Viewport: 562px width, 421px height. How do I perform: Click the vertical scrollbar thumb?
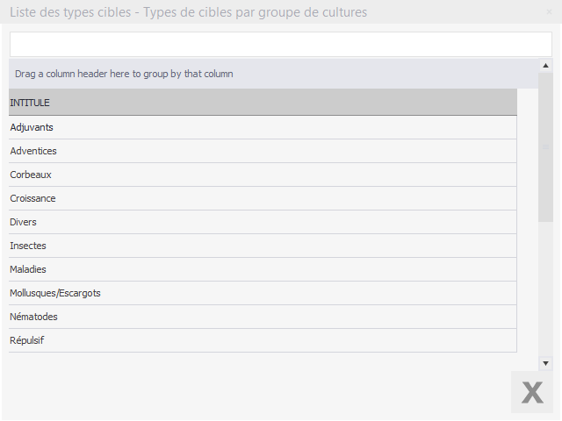click(545, 146)
